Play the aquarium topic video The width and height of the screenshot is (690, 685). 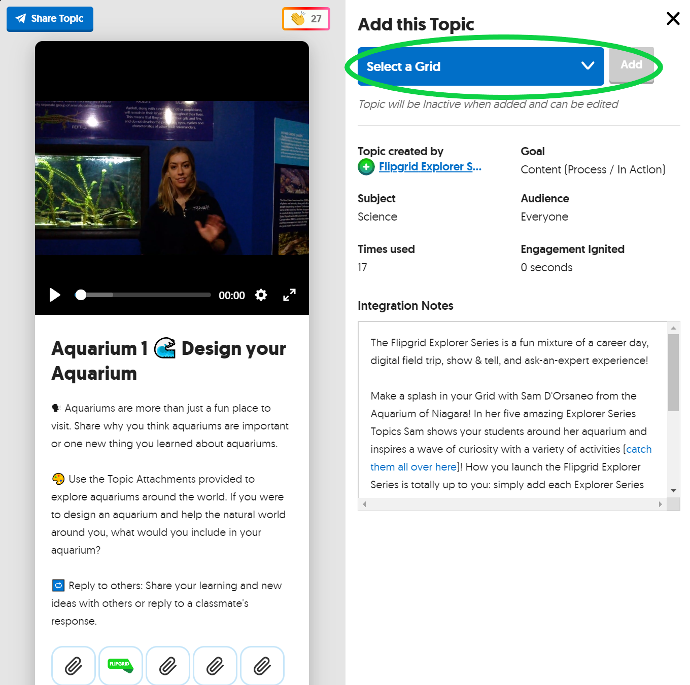click(54, 295)
